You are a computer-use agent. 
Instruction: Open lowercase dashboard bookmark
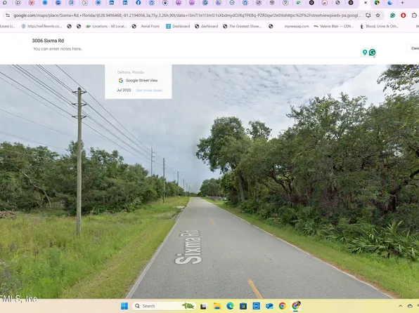[206, 26]
